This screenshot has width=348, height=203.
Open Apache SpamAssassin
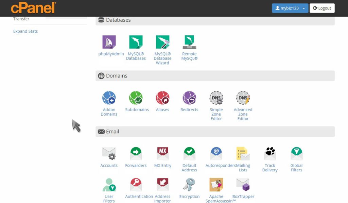[216, 187]
